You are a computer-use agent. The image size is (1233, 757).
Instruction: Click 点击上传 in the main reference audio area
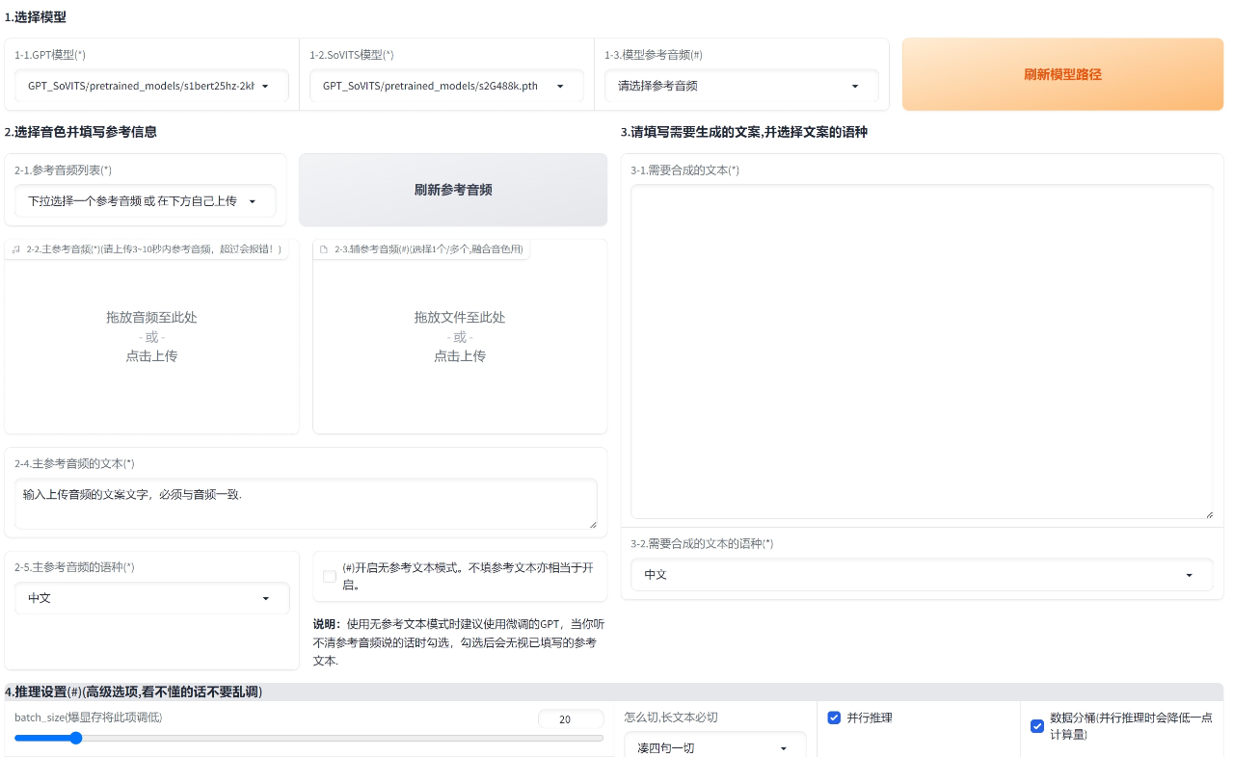point(151,355)
